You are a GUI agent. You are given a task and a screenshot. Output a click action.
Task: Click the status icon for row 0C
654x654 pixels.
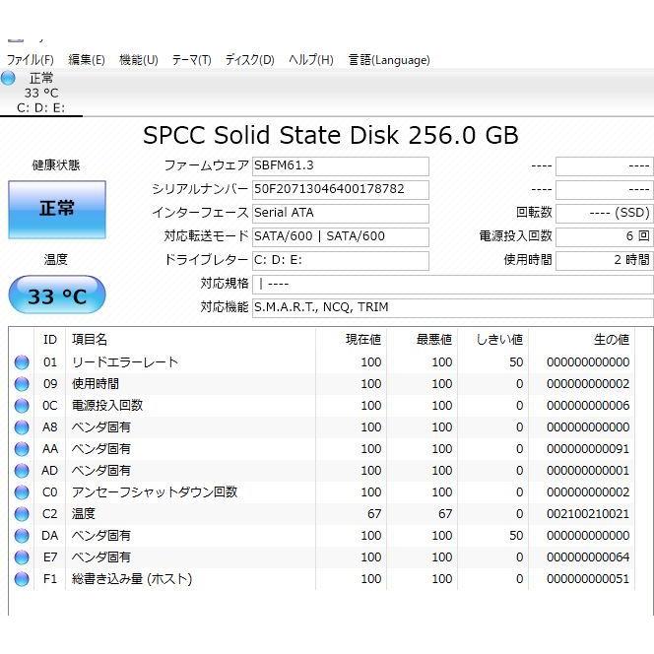pyautogui.click(x=22, y=406)
